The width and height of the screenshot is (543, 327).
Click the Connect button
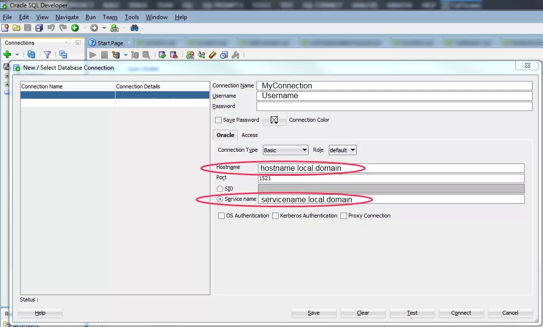pos(461,313)
